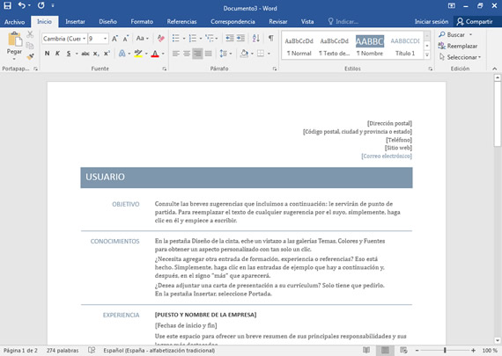Open the Seleccionar dropdown
Viewport: 502px width, 356px height.
[x=460, y=57]
